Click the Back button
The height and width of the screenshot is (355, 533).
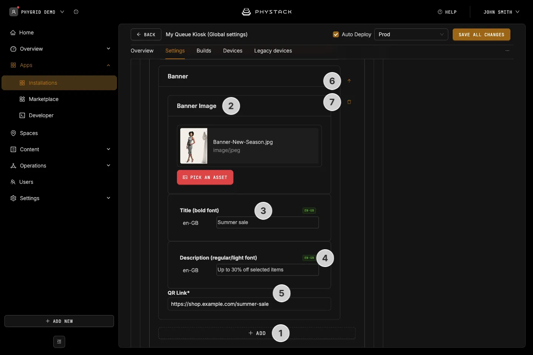[146, 34]
